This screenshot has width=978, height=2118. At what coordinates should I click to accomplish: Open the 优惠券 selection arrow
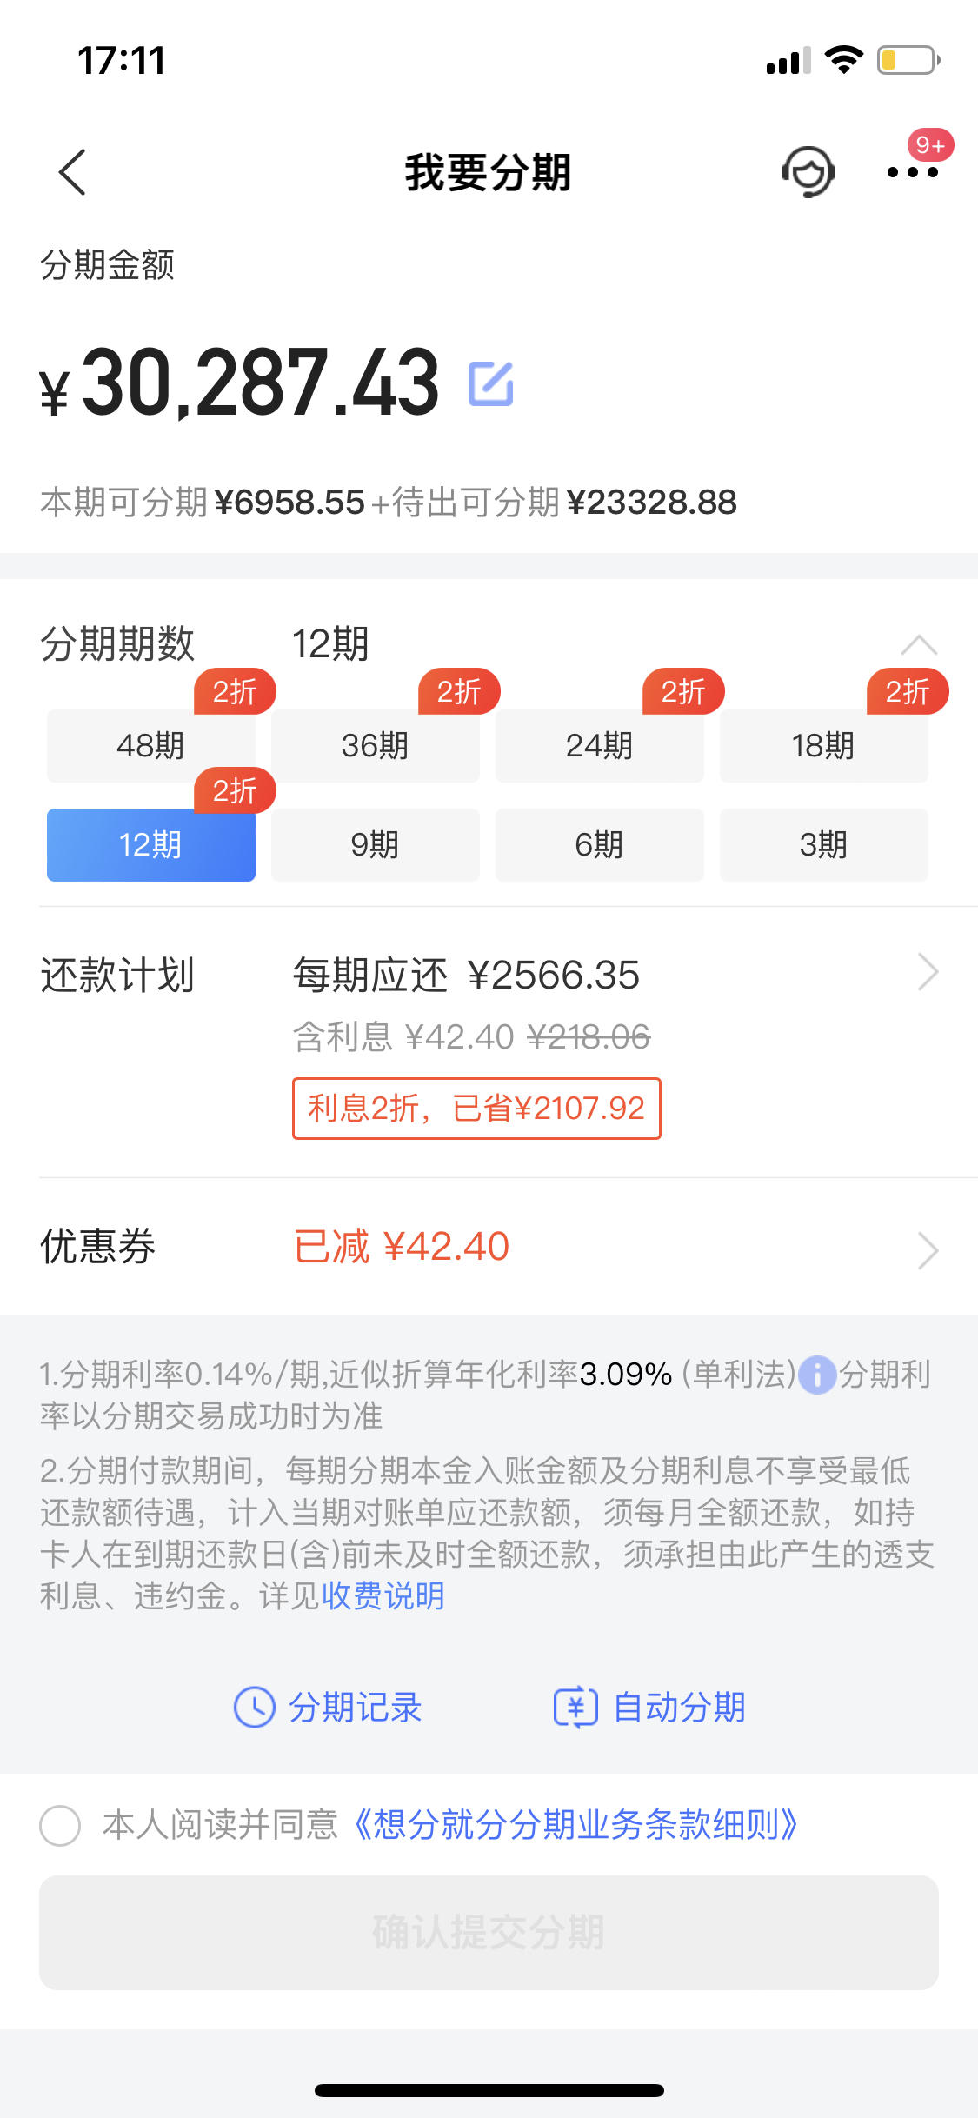[928, 1250]
